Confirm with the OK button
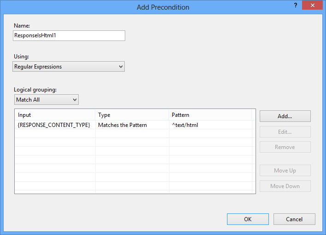 pyautogui.click(x=248, y=219)
